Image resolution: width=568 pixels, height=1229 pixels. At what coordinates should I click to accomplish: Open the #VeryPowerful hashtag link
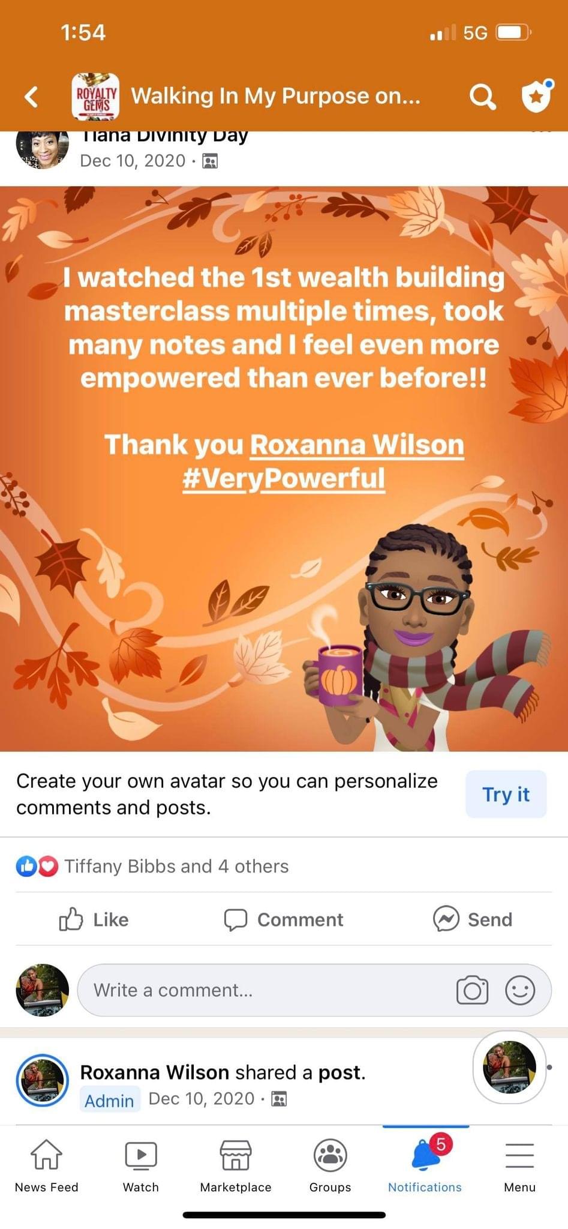click(x=284, y=478)
